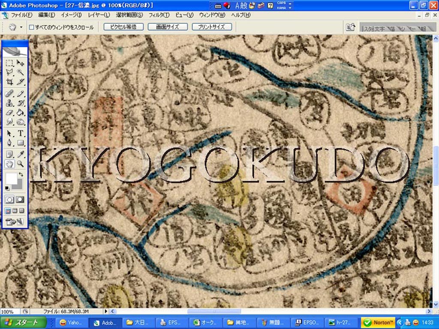Click the 画面サイズ button
439x329 pixels.
168,27
